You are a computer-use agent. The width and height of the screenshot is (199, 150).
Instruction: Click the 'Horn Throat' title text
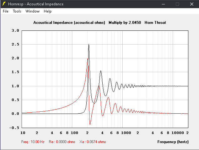(155, 23)
